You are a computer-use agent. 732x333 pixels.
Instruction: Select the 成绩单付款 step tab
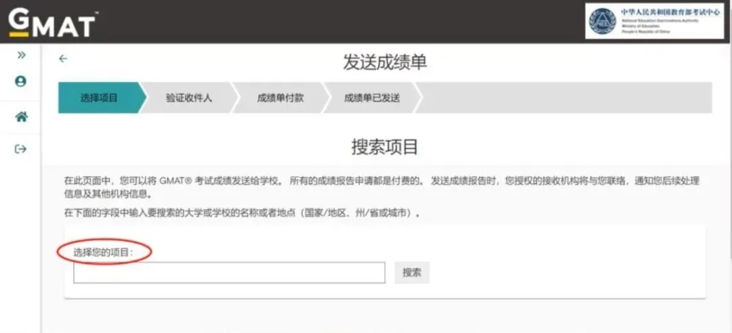click(x=280, y=98)
